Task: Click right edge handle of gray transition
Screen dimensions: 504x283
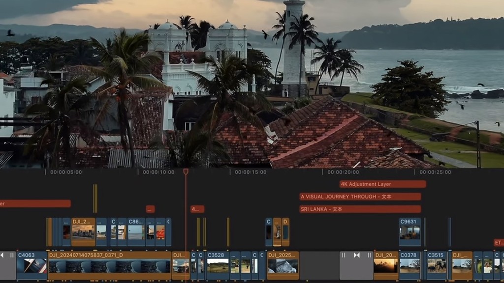Action: (369, 255)
